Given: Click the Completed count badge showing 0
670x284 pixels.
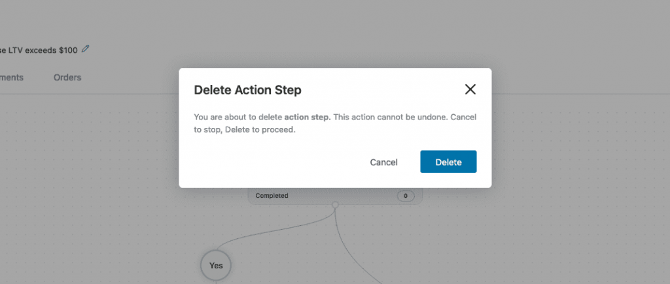Looking at the screenshot, I should coord(406,196).
